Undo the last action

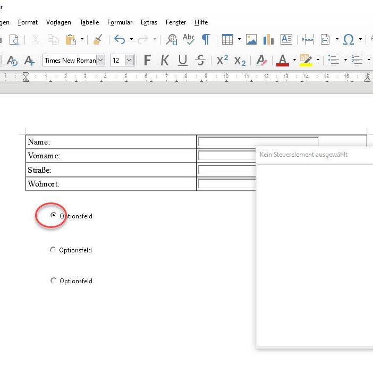120,39
